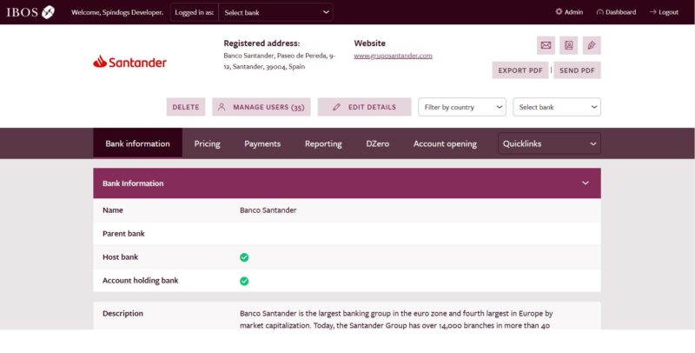695x353 pixels.
Task: Open Select bank dropdown beside Filter by country
Action: click(x=557, y=107)
